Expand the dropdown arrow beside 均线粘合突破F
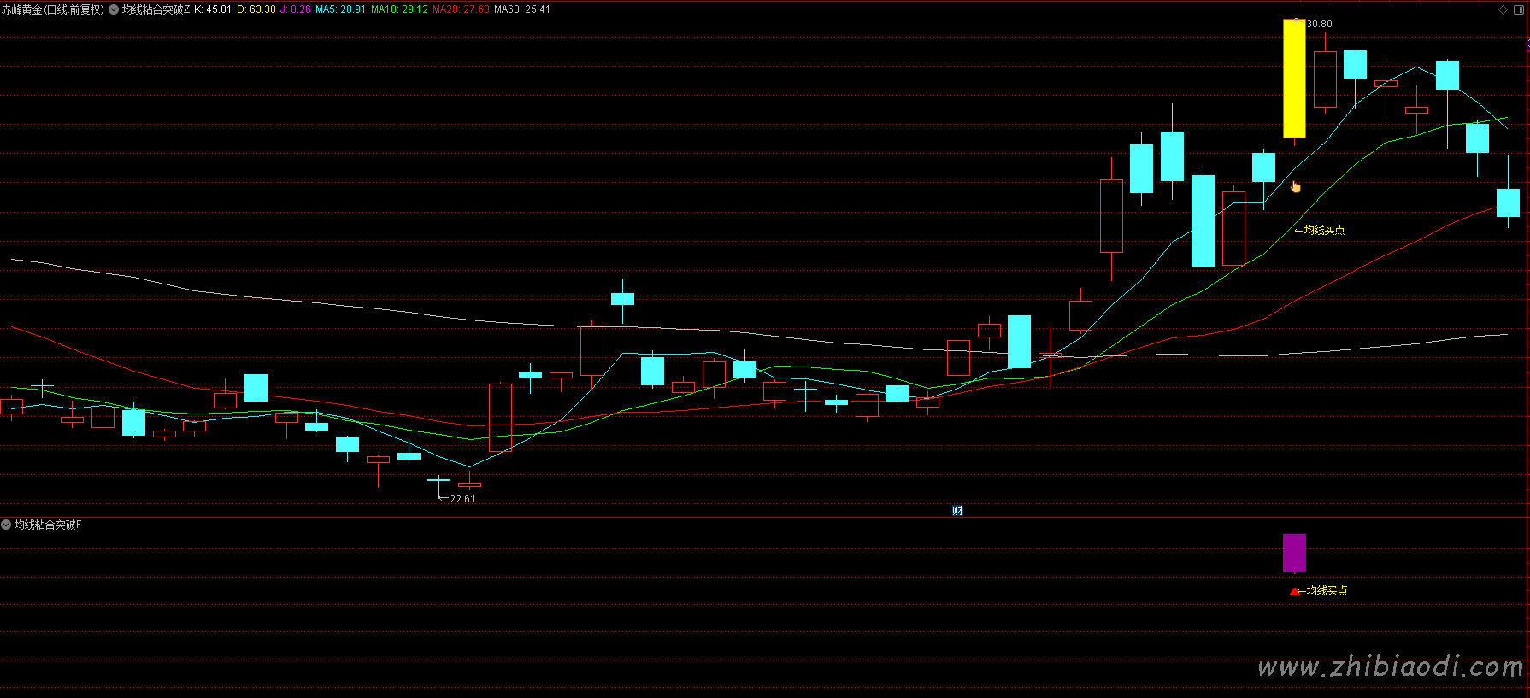The image size is (1530, 698). pyautogui.click(x=6, y=525)
